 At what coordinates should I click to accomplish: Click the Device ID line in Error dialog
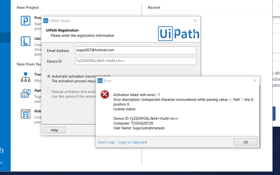point(146,119)
